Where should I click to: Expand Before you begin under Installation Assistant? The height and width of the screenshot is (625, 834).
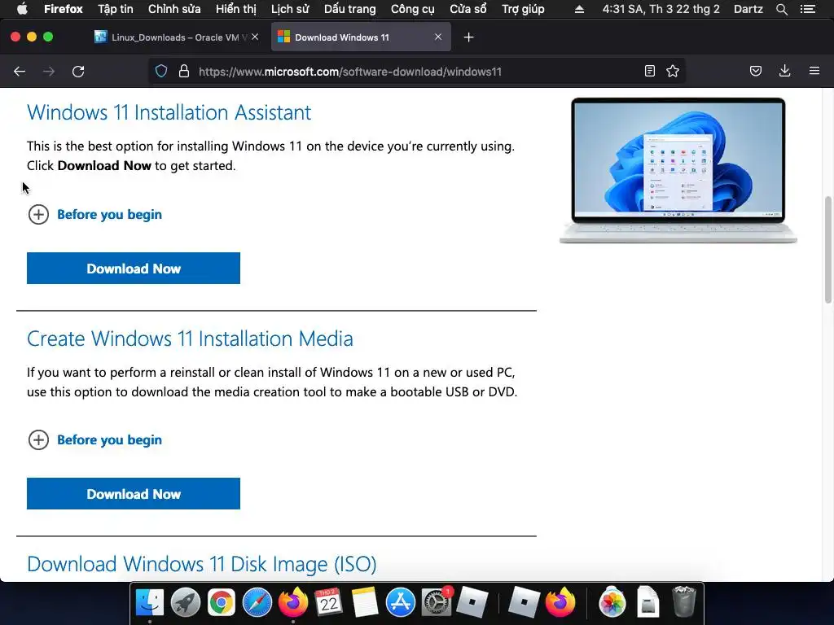pyautogui.click(x=95, y=214)
